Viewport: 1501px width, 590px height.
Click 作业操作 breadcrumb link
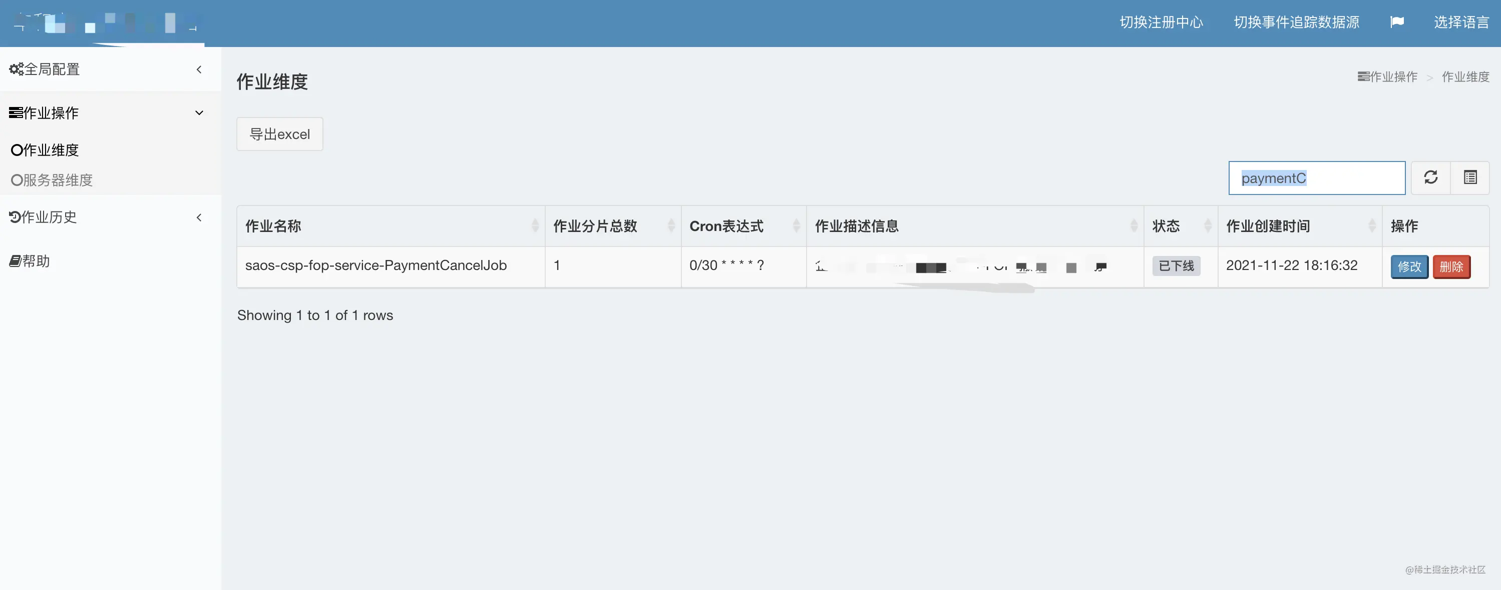tap(1387, 77)
